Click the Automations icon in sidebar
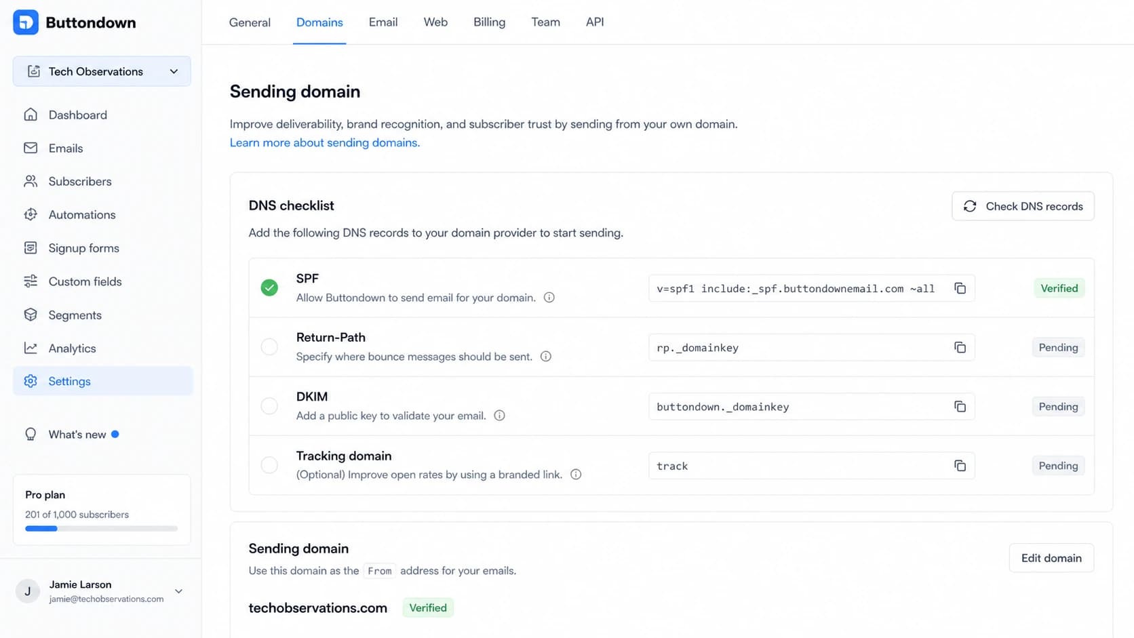 [x=31, y=214]
